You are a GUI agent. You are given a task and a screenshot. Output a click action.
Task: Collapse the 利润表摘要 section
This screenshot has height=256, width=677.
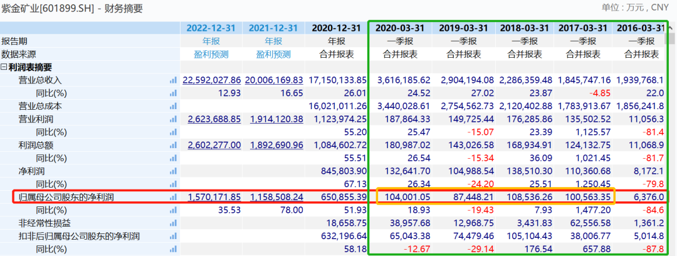point(4,68)
